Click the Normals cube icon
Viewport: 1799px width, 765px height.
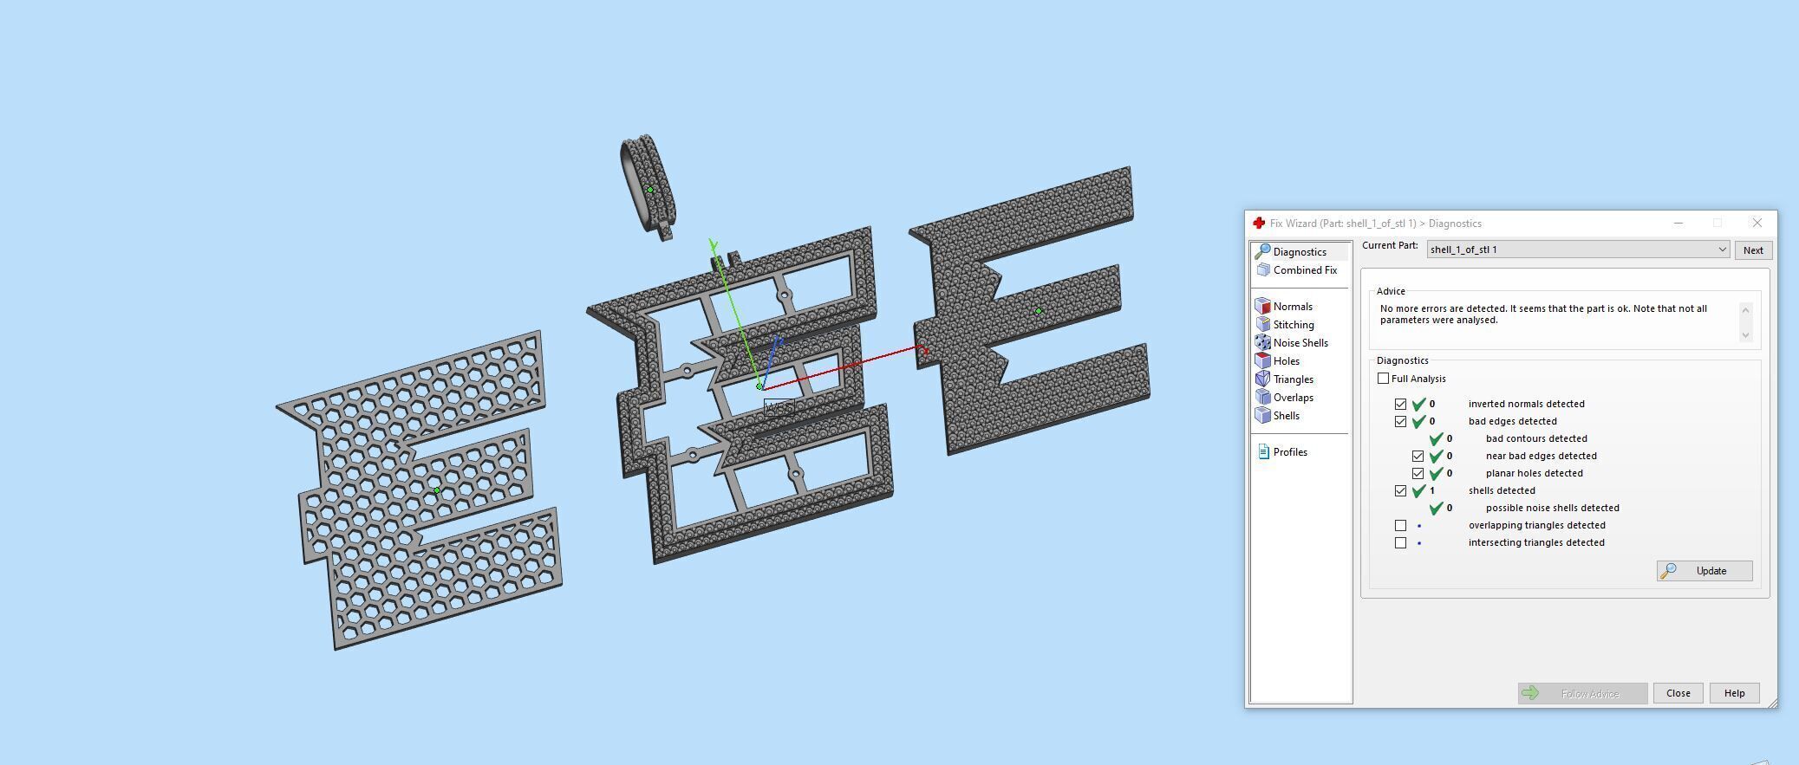tap(1262, 306)
